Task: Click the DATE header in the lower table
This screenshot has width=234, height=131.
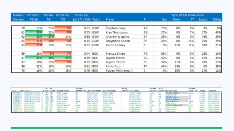Action: click(x=14, y=90)
